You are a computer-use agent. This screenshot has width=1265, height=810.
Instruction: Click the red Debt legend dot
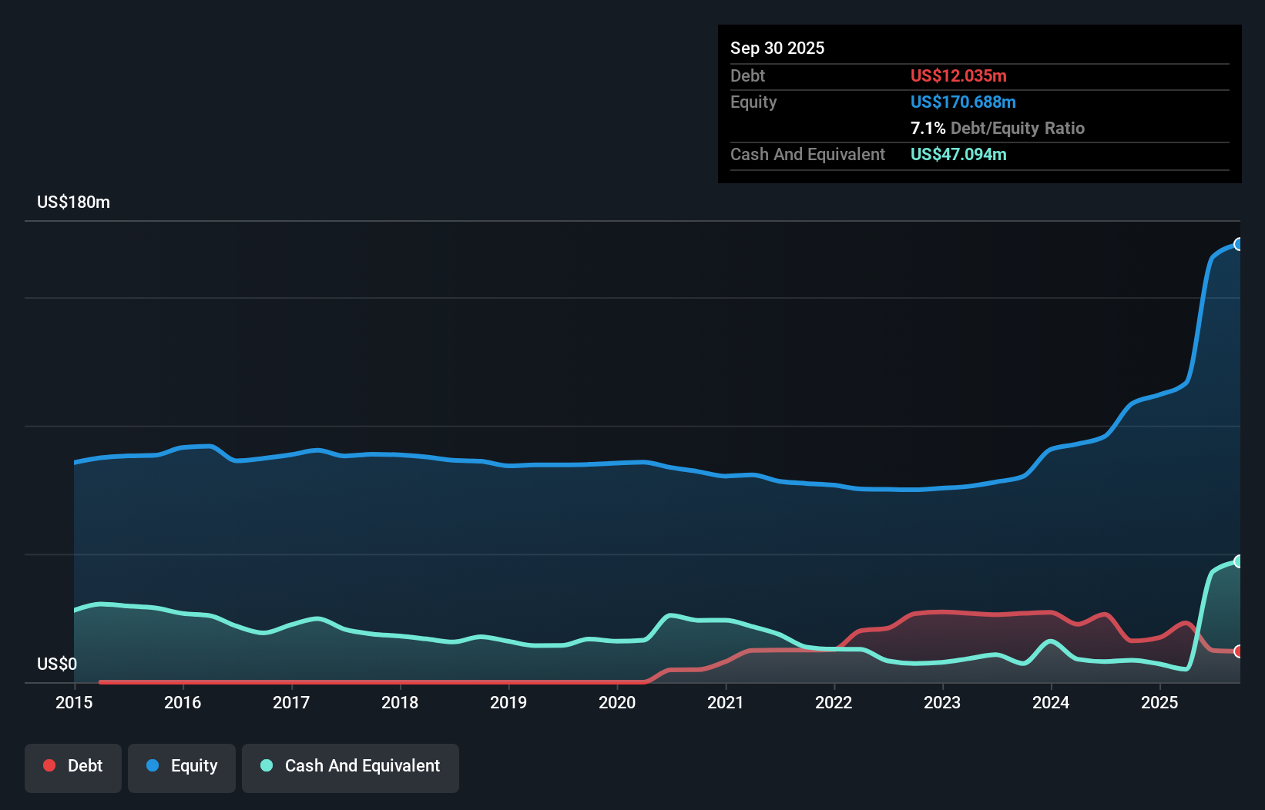[x=49, y=765]
